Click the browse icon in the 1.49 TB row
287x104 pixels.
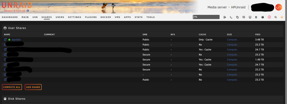coord(5,59)
